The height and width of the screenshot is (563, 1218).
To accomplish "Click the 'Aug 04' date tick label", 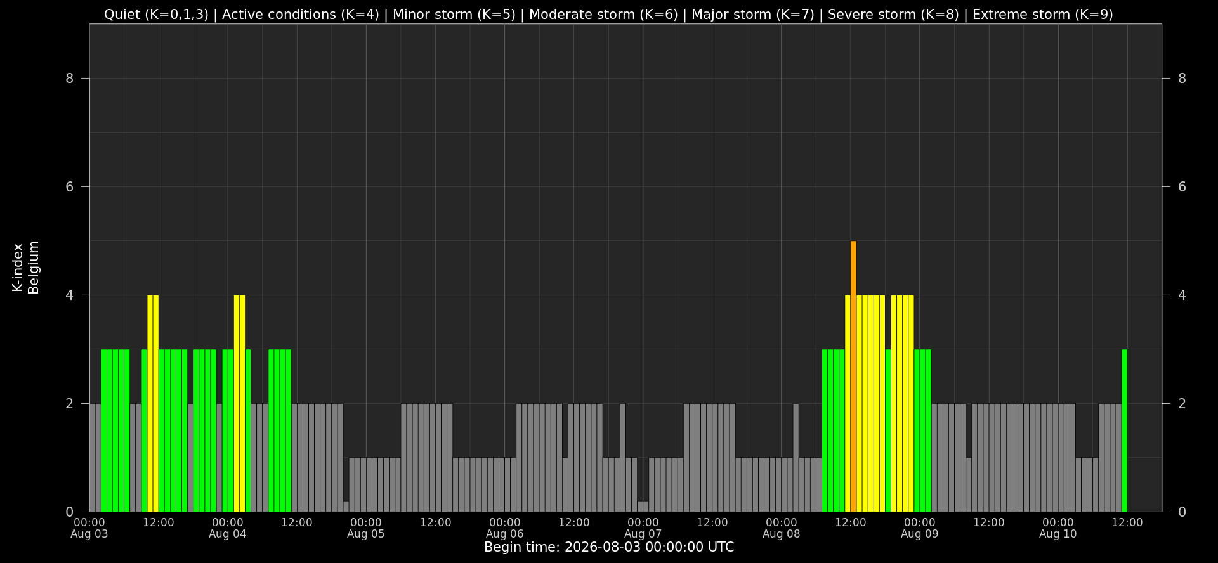I will [x=228, y=534].
